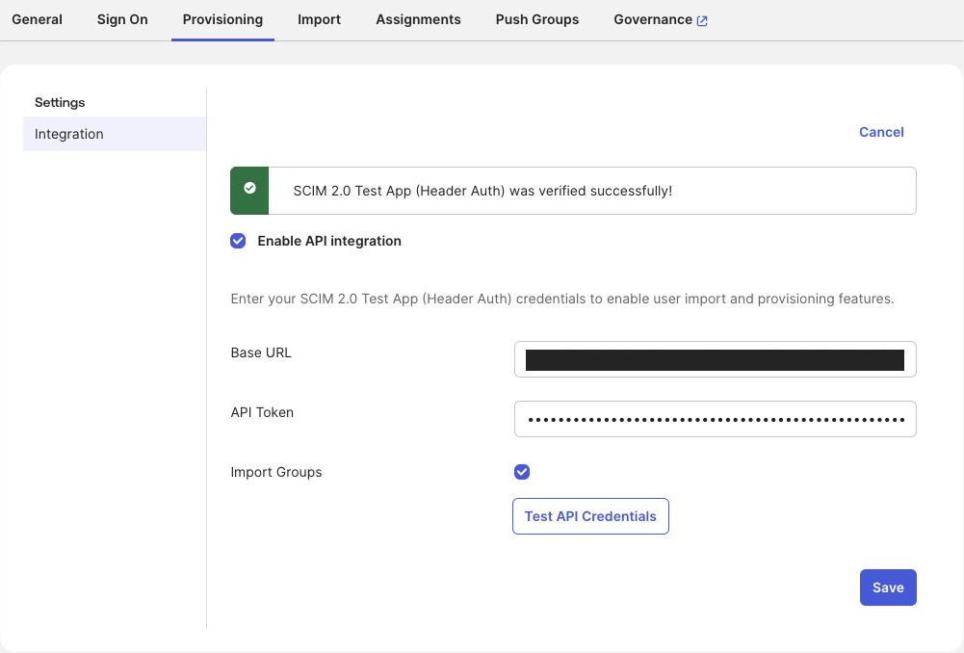Click the API Token field
The height and width of the screenshot is (653, 964).
pos(715,419)
